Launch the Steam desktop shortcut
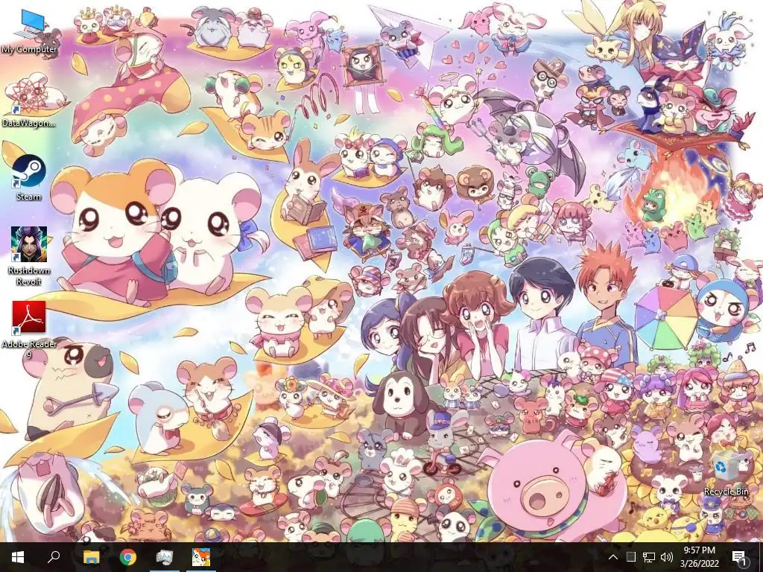 [29, 178]
